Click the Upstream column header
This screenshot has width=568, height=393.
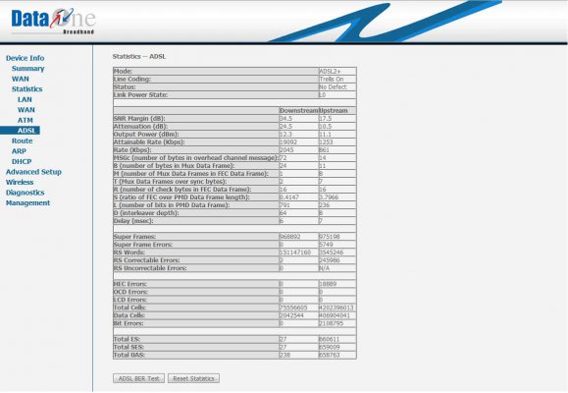tap(334, 111)
